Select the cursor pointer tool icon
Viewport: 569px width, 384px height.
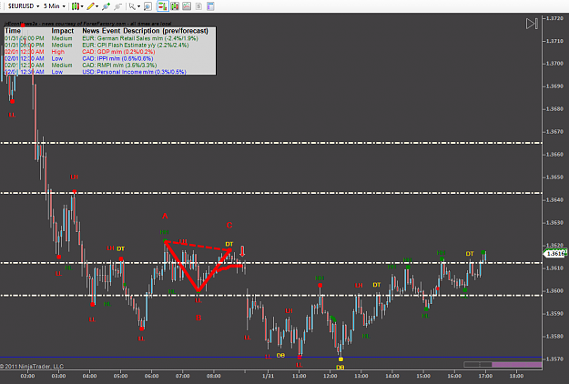click(132, 6)
